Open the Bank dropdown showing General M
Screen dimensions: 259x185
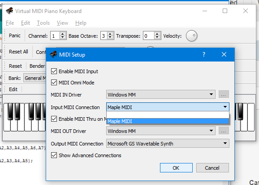pyautogui.click(x=35, y=78)
